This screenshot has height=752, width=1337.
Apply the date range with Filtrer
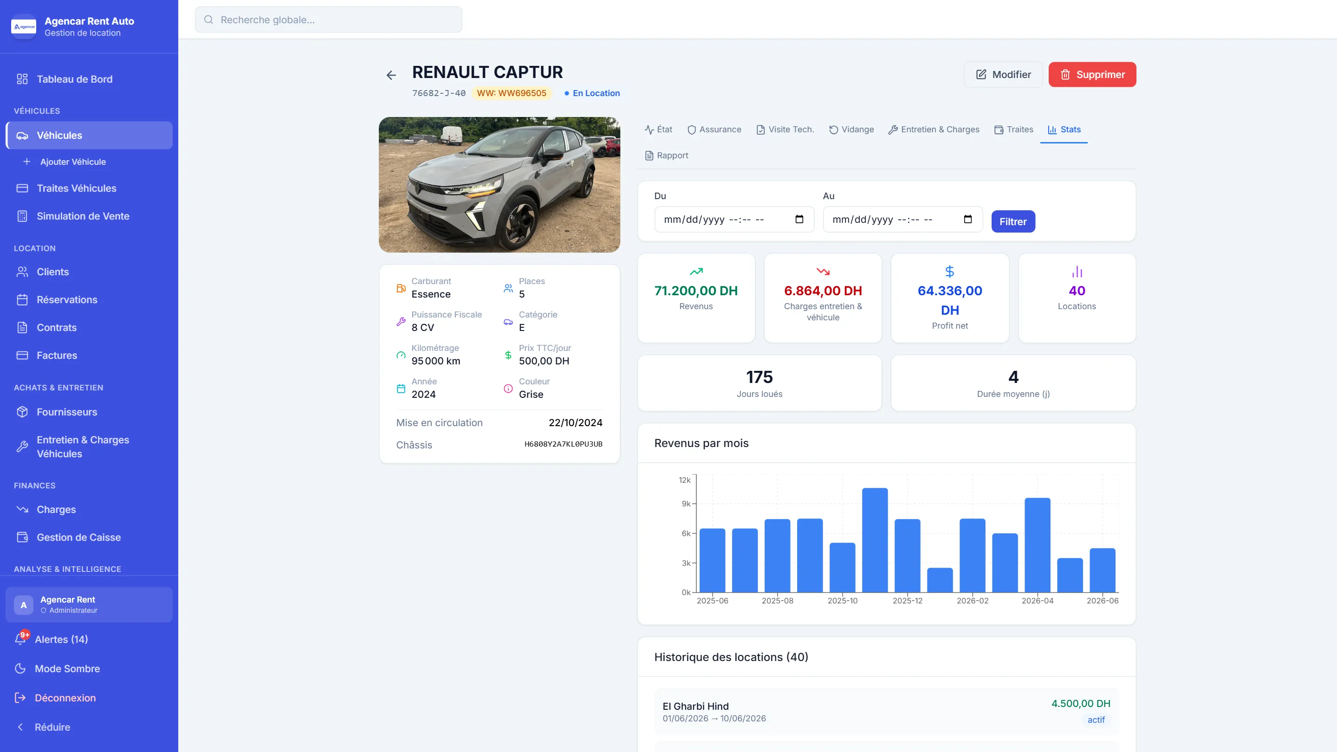tap(1013, 221)
